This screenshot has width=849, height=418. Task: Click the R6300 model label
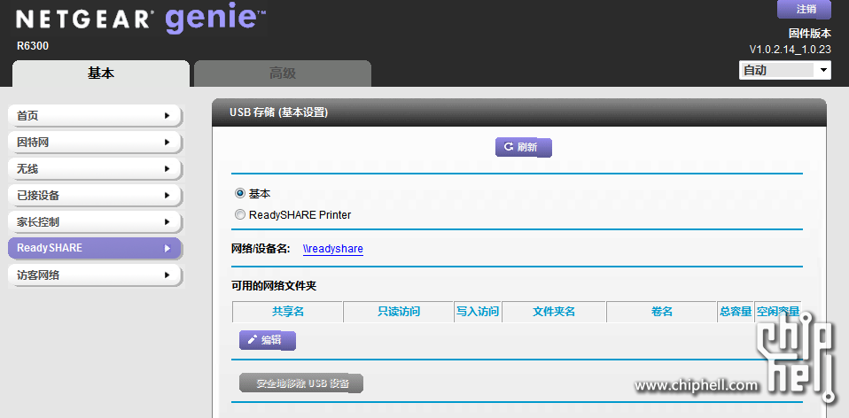[33, 47]
